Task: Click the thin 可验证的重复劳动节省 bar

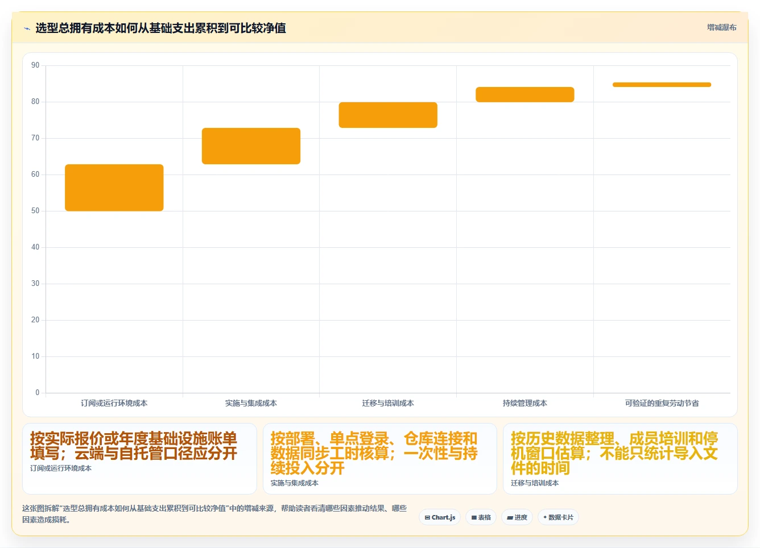Action: point(662,85)
